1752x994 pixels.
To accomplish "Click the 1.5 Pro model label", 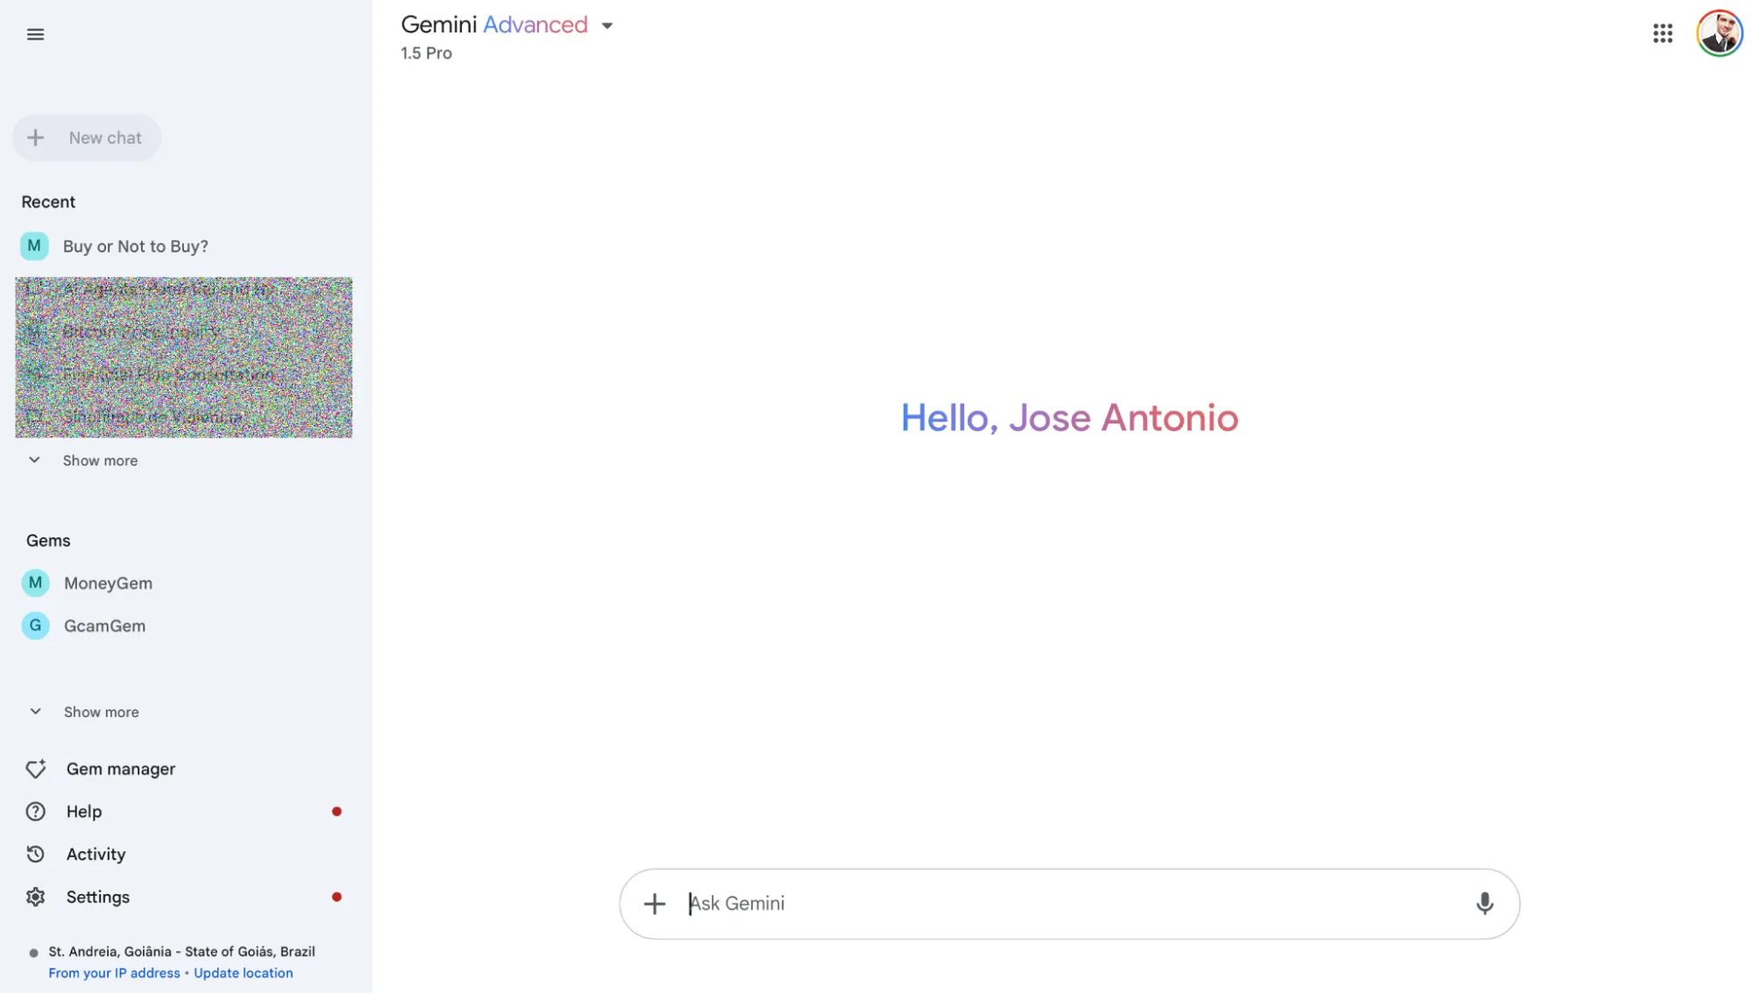I will [x=426, y=53].
